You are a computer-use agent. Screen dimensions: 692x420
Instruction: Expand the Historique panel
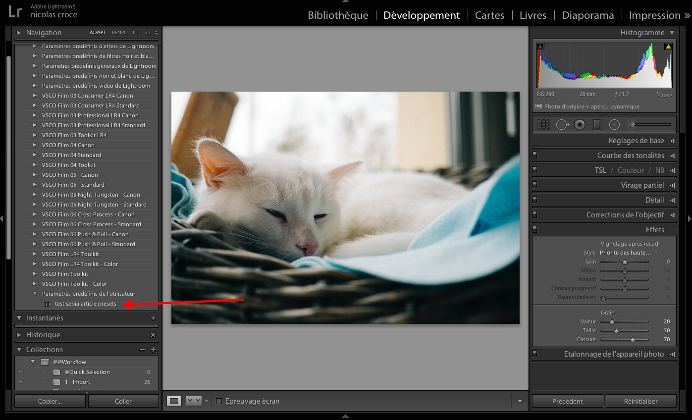(19, 335)
